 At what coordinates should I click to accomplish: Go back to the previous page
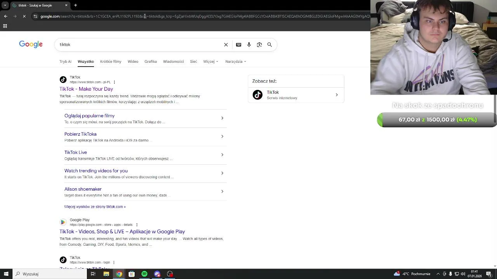click(5, 16)
